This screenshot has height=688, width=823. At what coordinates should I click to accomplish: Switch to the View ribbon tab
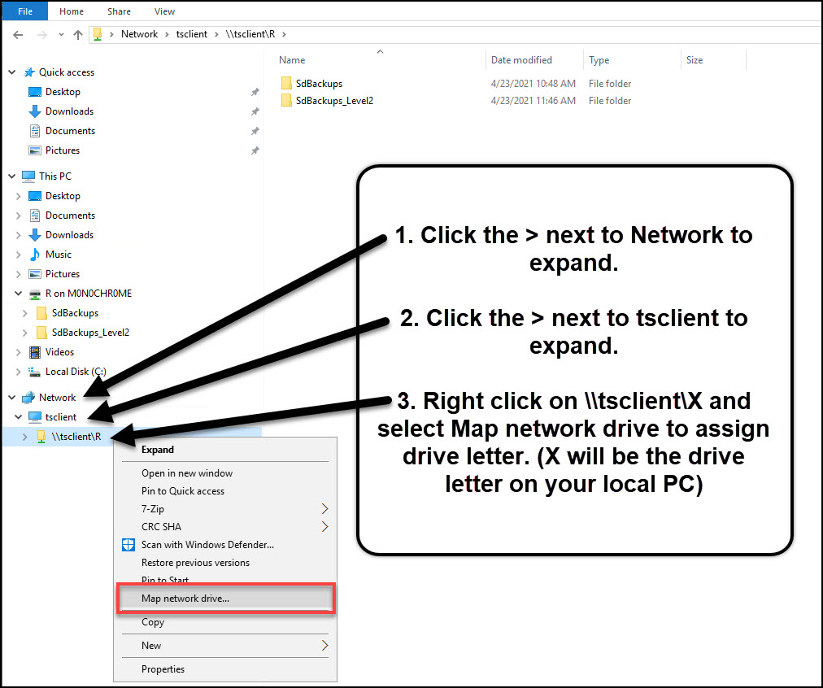[x=164, y=11]
